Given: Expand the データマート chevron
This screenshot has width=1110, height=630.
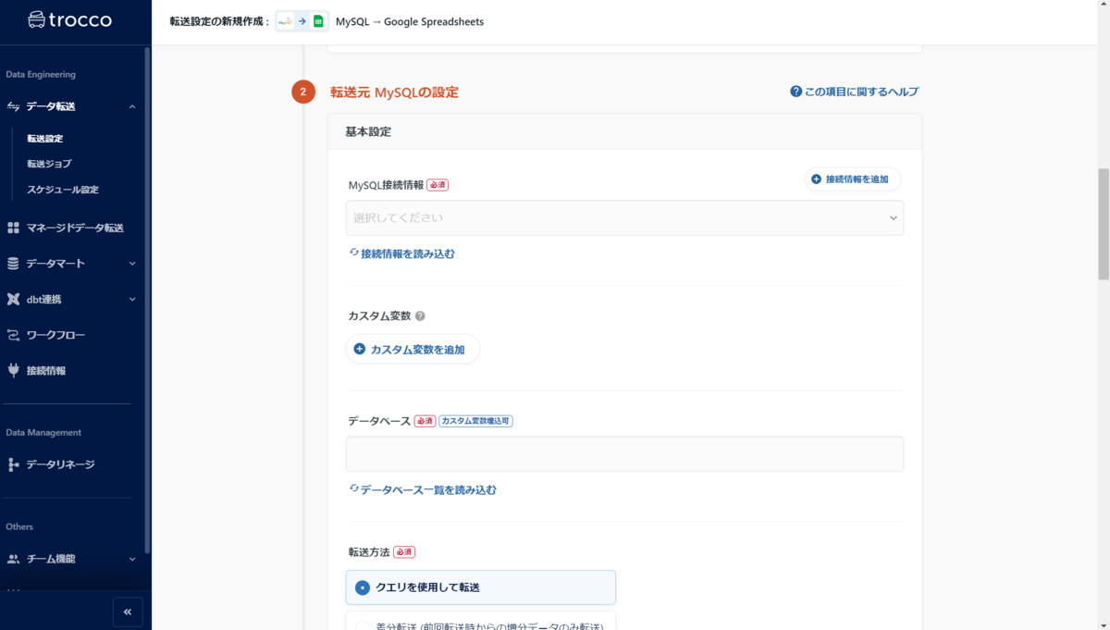Looking at the screenshot, I should coord(132,264).
